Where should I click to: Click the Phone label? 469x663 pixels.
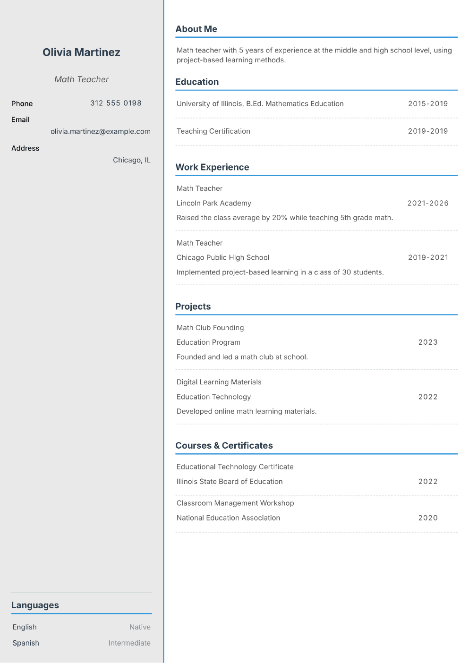click(22, 103)
